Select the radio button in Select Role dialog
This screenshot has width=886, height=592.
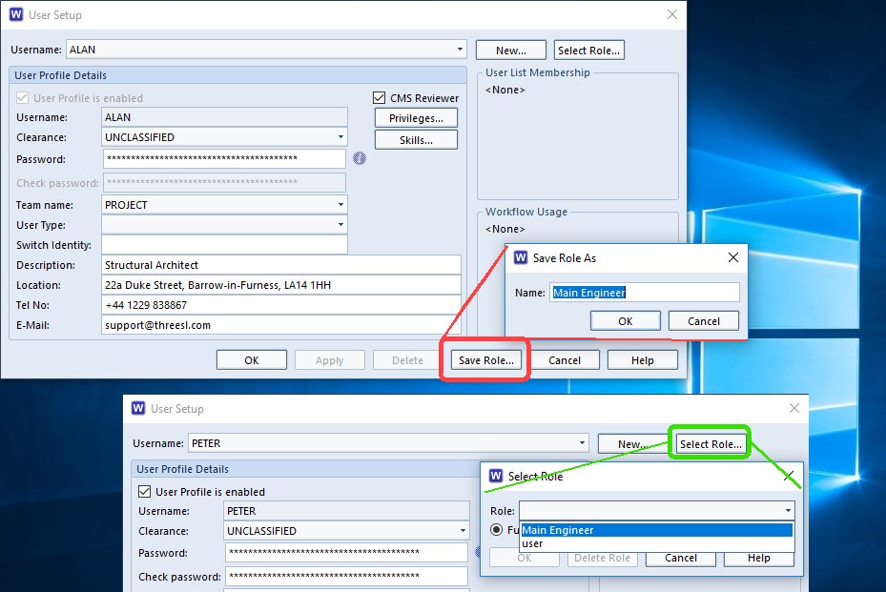coord(496,529)
